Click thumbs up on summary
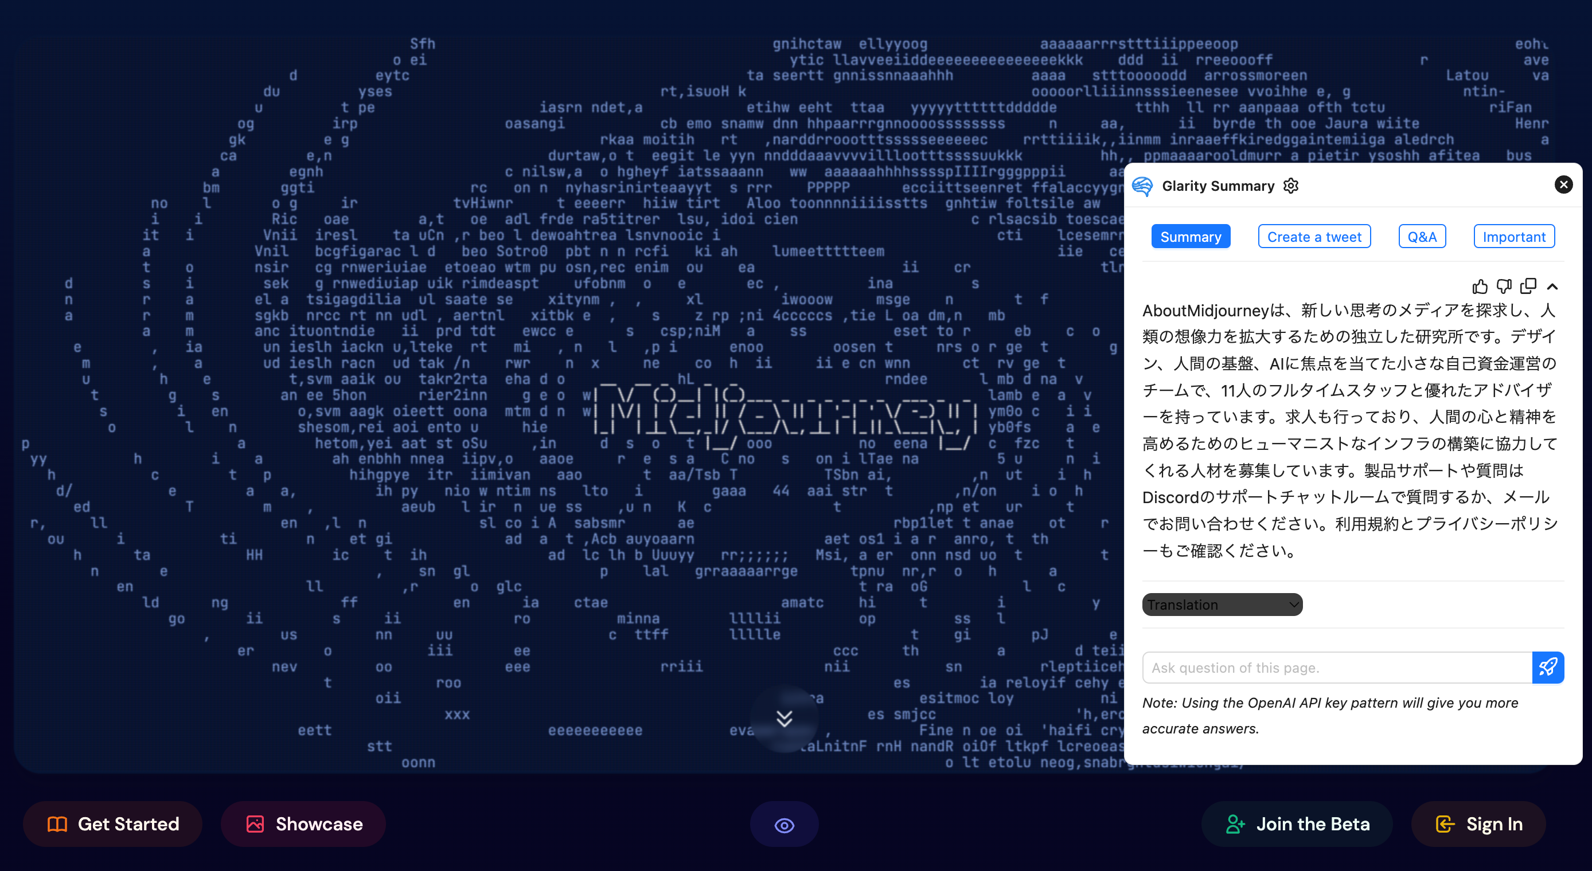 click(x=1480, y=287)
